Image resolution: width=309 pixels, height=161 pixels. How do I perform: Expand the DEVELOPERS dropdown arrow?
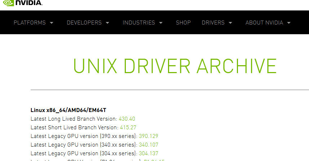pyautogui.click(x=107, y=23)
